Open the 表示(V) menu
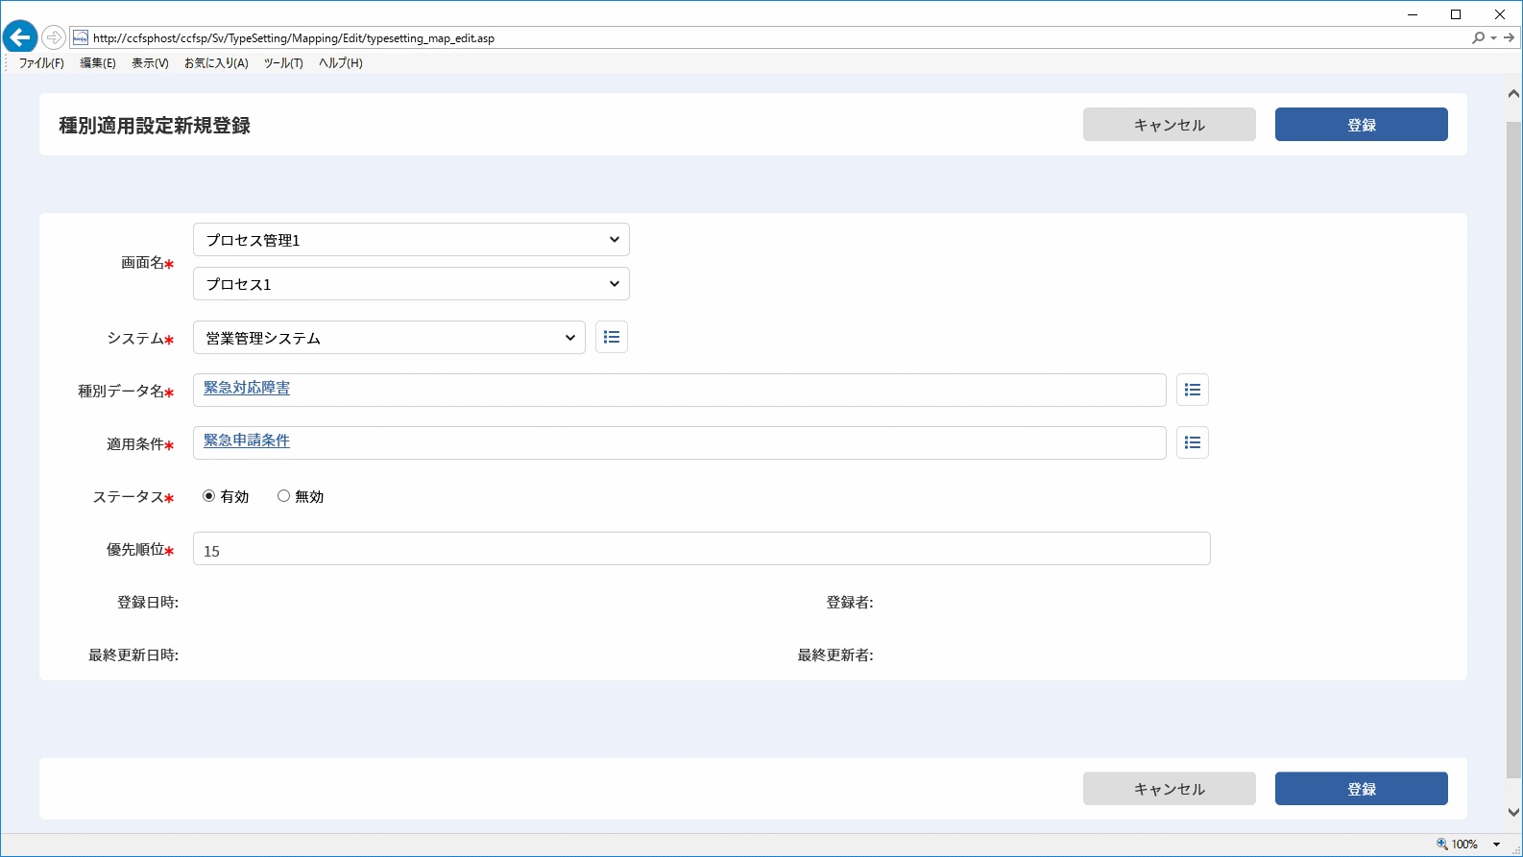Viewport: 1523px width, 857px height. coord(150,63)
